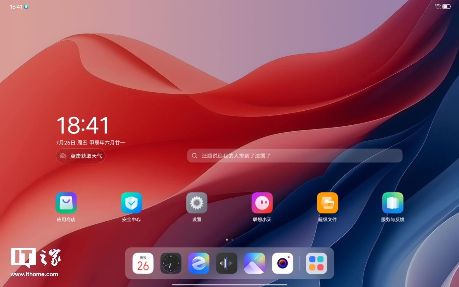This screenshot has height=287, width=459.
Task: Launch the browser from the dock
Action: [x=199, y=263]
